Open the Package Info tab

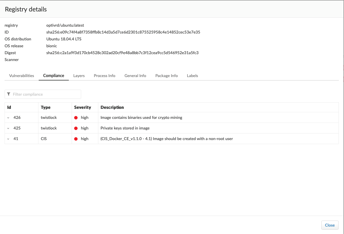coord(167,76)
